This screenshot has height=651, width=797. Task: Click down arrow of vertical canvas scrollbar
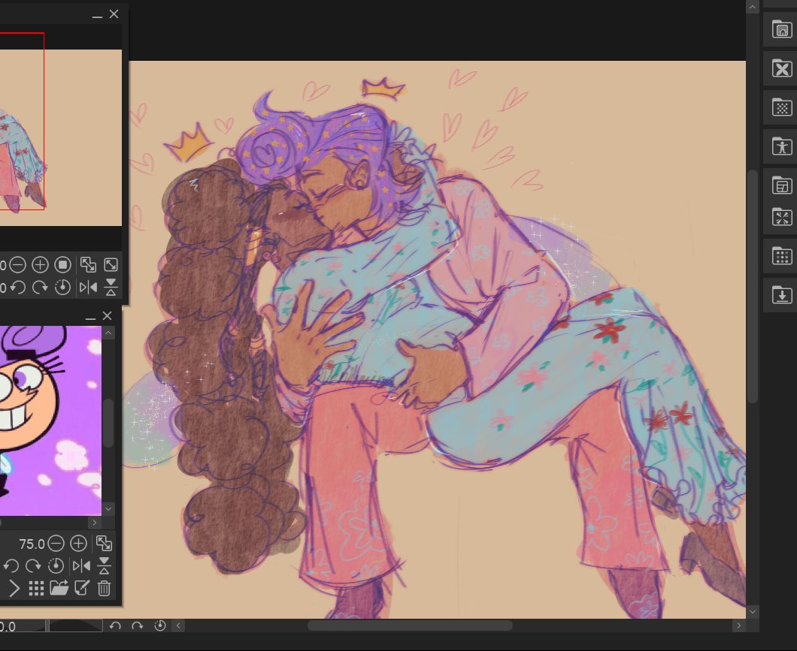pyautogui.click(x=753, y=613)
